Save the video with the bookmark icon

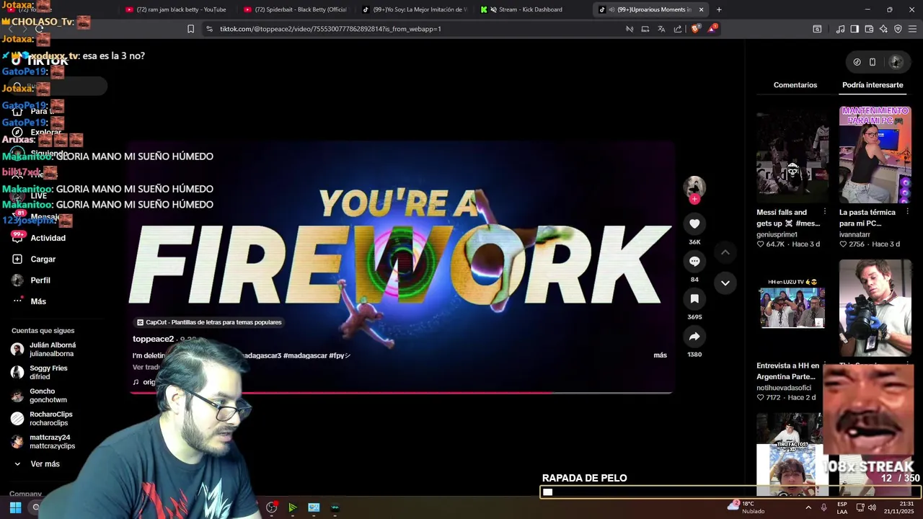[694, 298]
